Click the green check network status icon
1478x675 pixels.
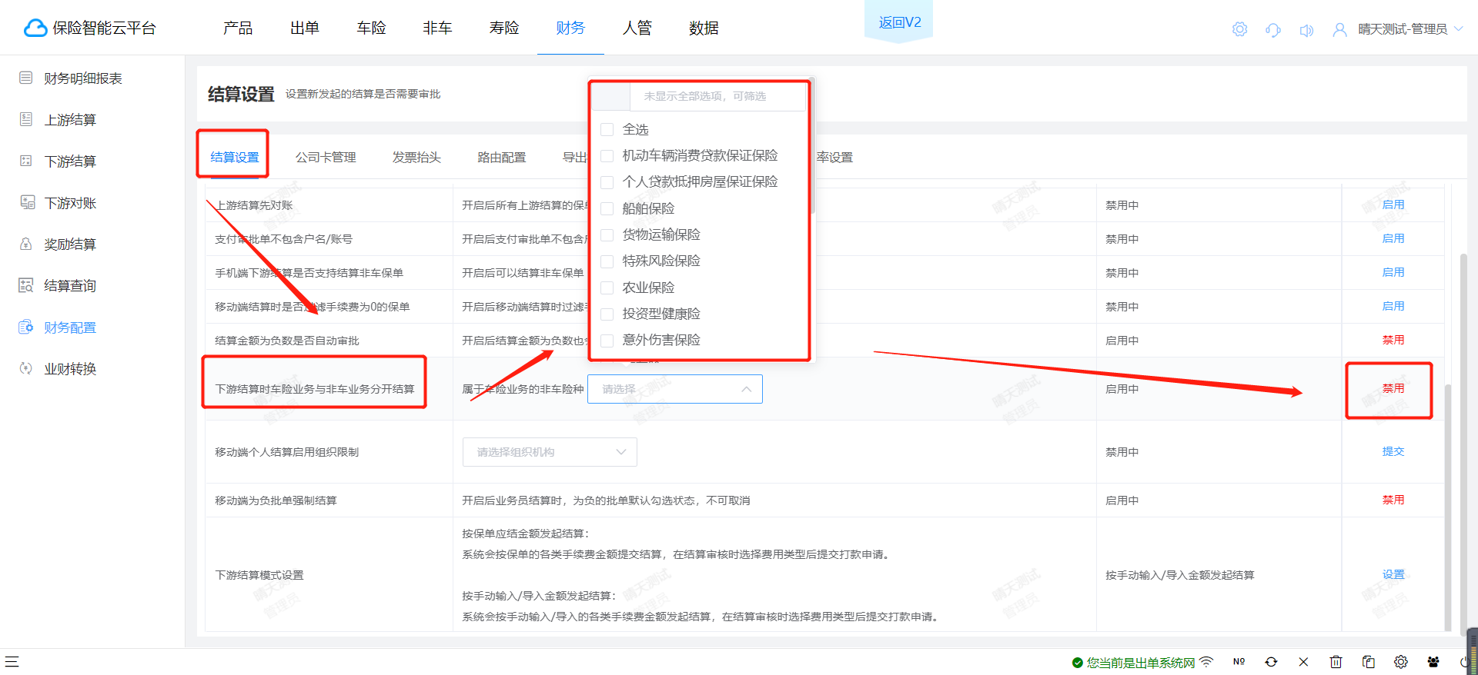tap(1077, 663)
